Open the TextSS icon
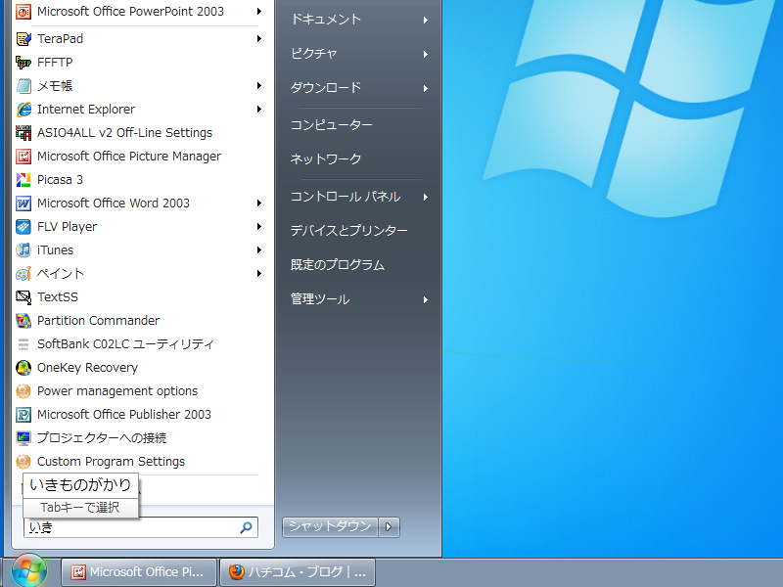Viewport: 783px width, 587px height. coord(23,296)
